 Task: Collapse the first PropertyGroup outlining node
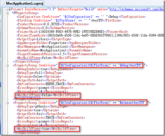tap(7, 13)
